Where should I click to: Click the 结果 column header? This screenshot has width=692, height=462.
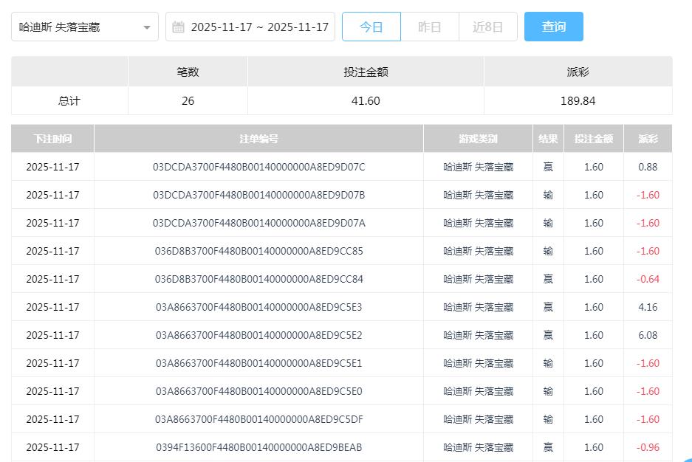point(548,138)
